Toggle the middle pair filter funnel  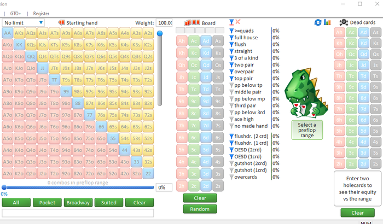click(x=231, y=92)
